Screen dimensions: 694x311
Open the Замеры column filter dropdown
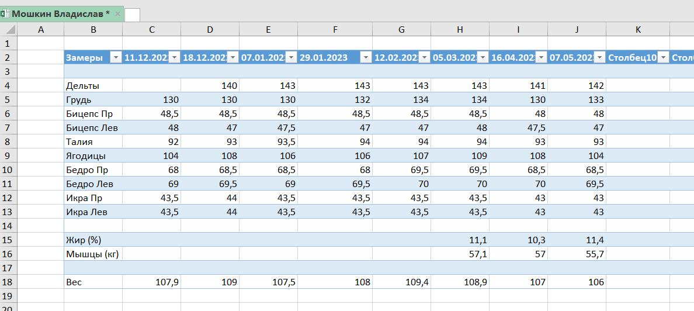click(115, 57)
